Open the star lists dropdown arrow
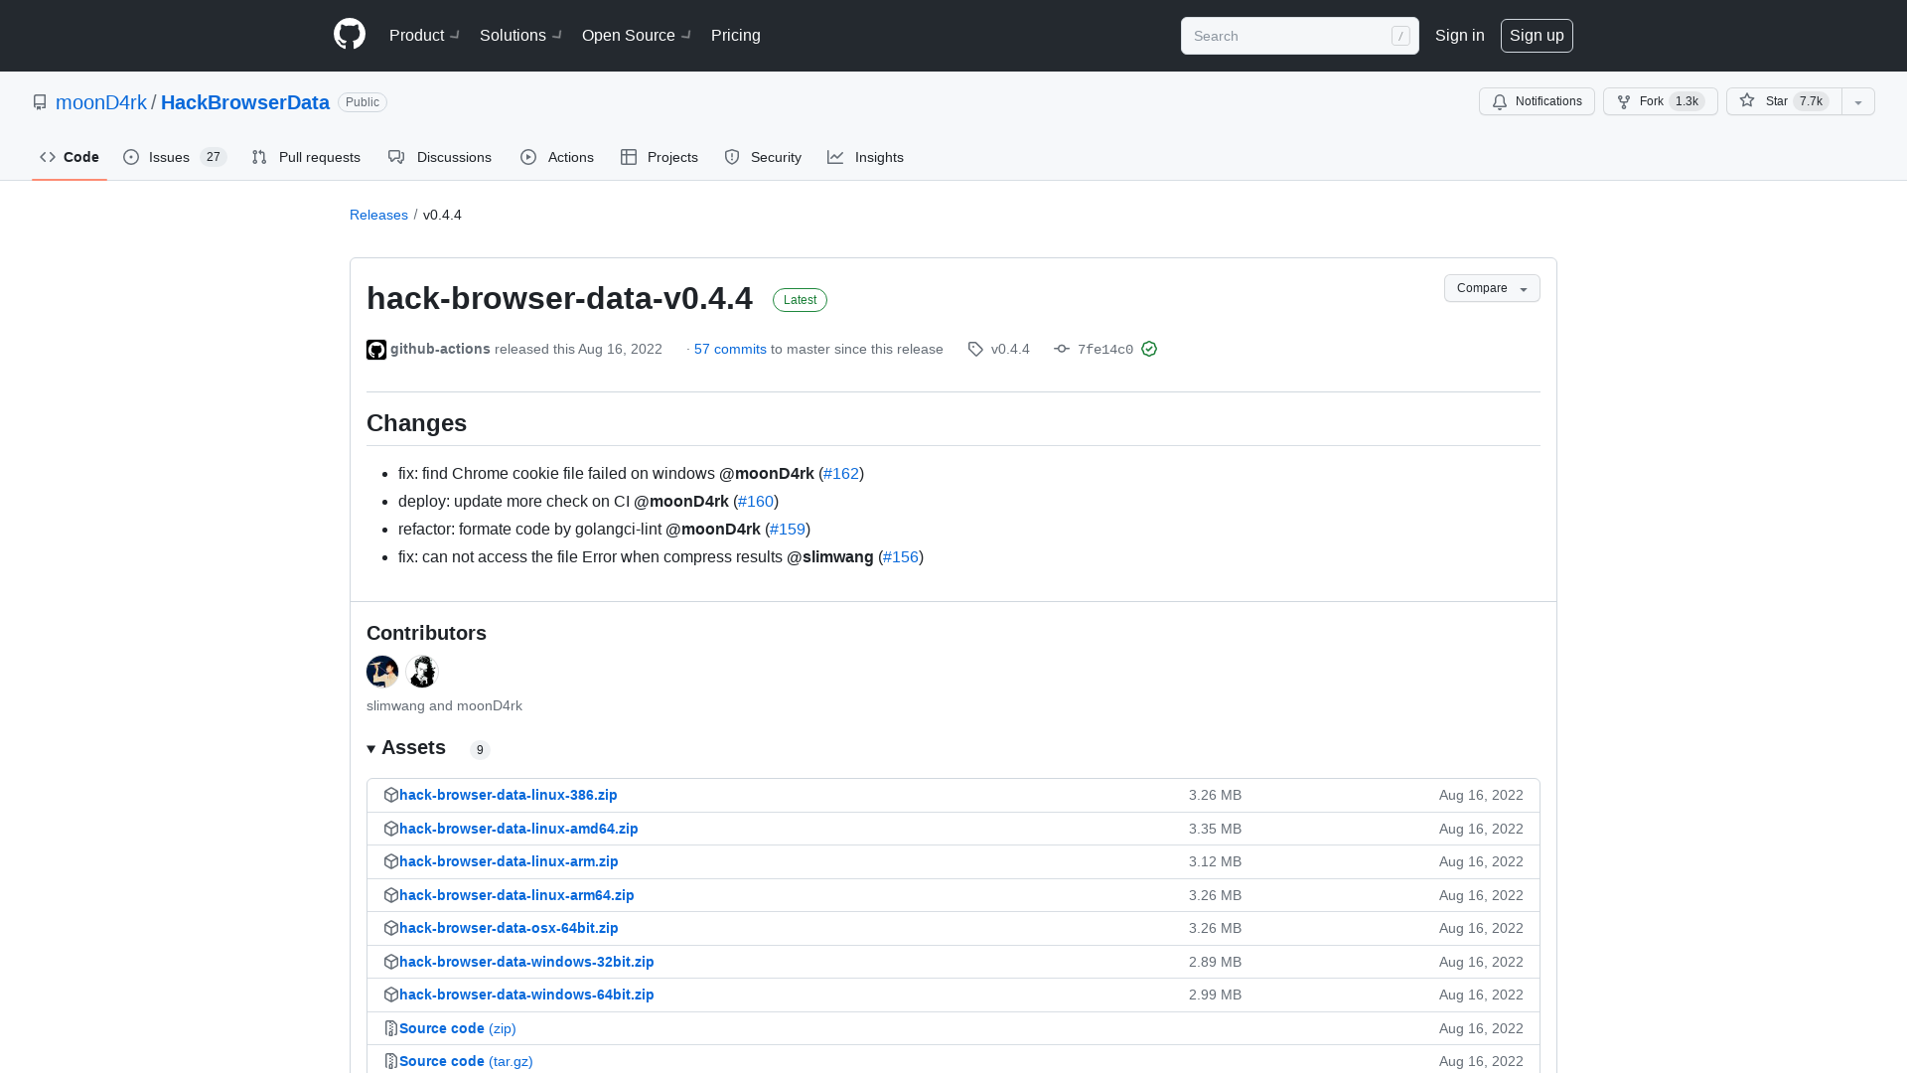This screenshot has height=1073, width=1907. click(1858, 101)
